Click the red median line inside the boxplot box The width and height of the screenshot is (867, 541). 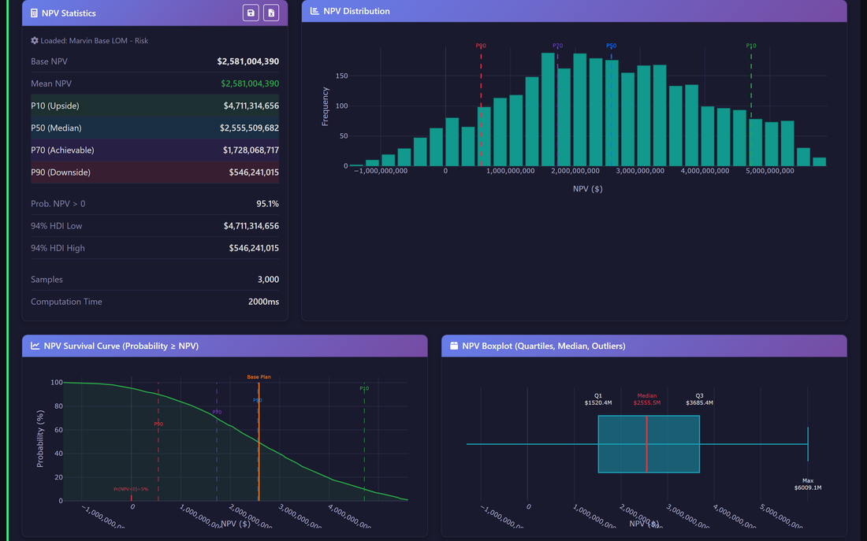tap(647, 443)
